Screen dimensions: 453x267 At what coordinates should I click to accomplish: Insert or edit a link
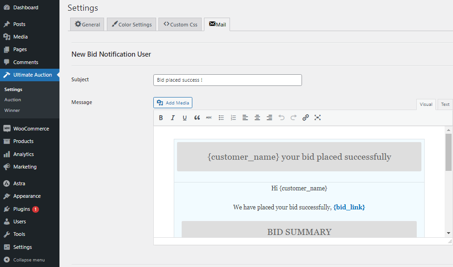tap(306, 117)
